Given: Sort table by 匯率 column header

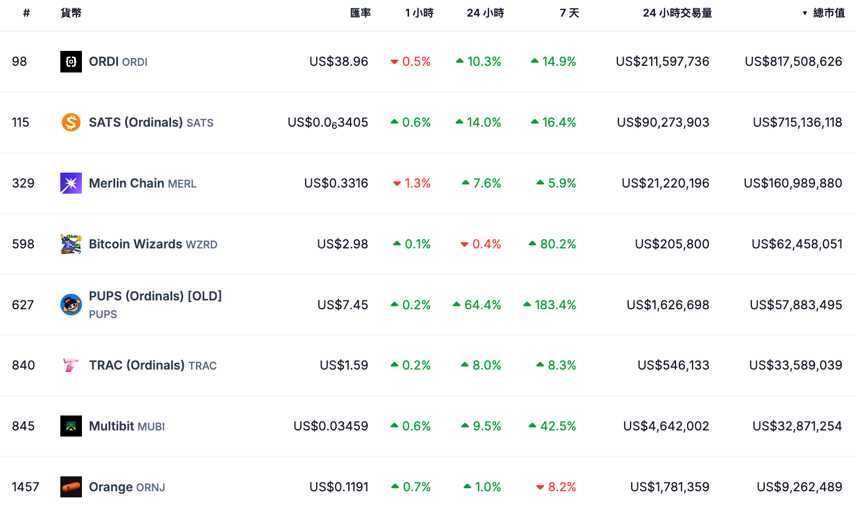Looking at the screenshot, I should (x=360, y=13).
